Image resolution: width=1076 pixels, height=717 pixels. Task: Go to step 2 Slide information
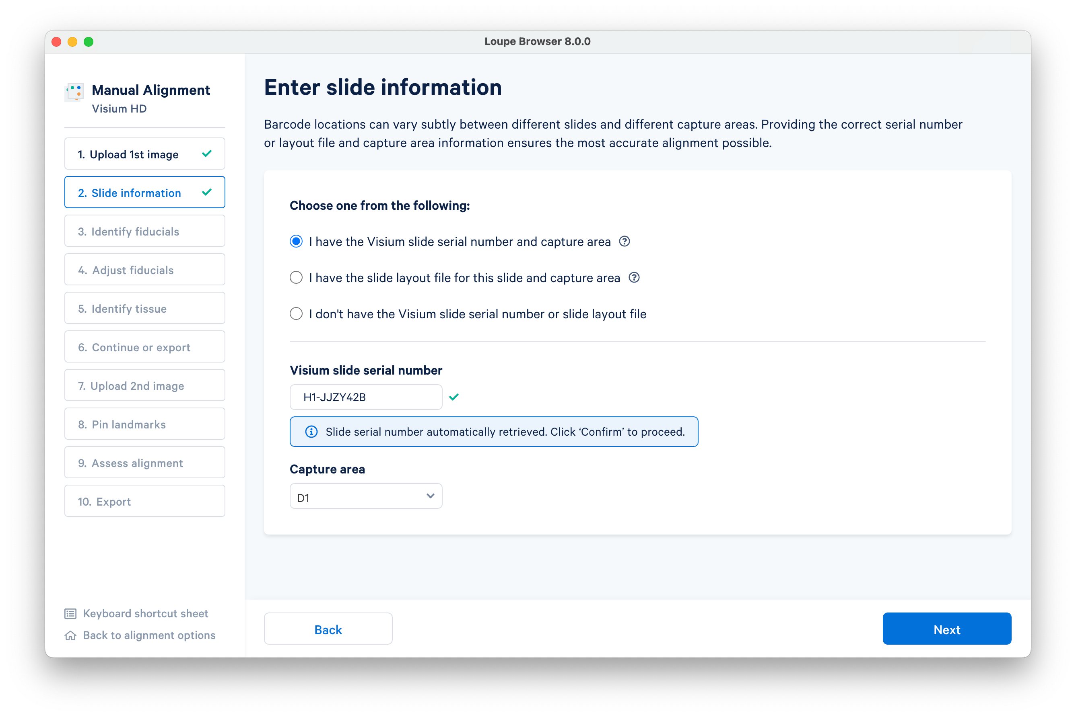point(145,193)
